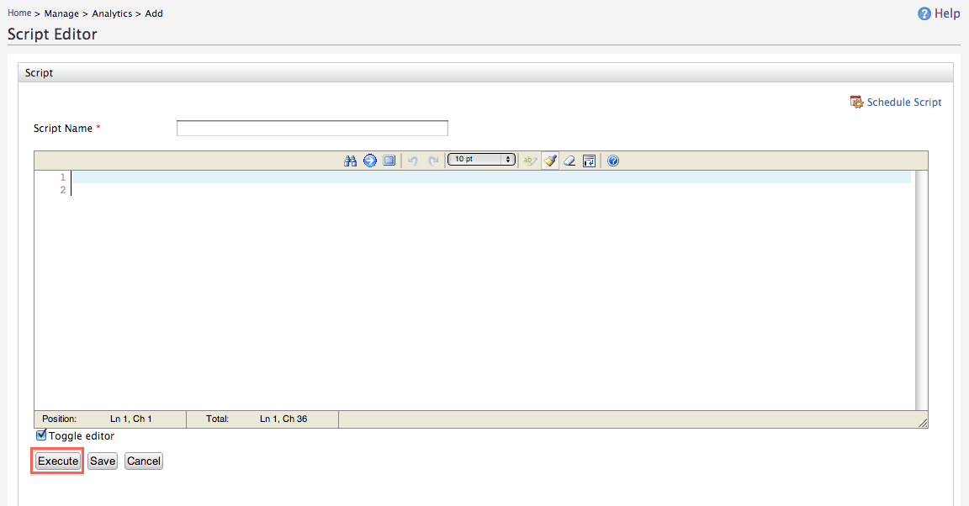Toggle the word wrap icon
The width and height of the screenshot is (969, 506).
(x=589, y=161)
